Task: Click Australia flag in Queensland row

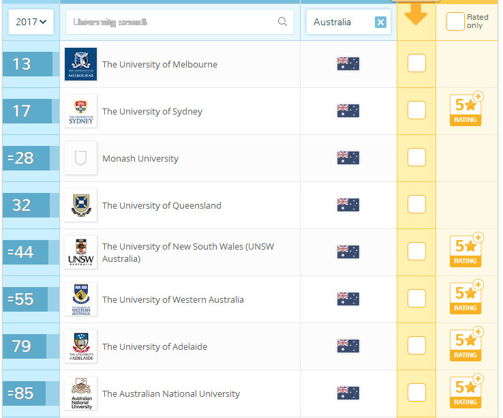Action: (x=348, y=205)
